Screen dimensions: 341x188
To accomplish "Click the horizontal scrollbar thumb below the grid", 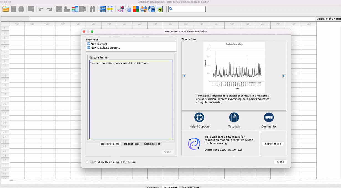I will [x=11, y=181].
